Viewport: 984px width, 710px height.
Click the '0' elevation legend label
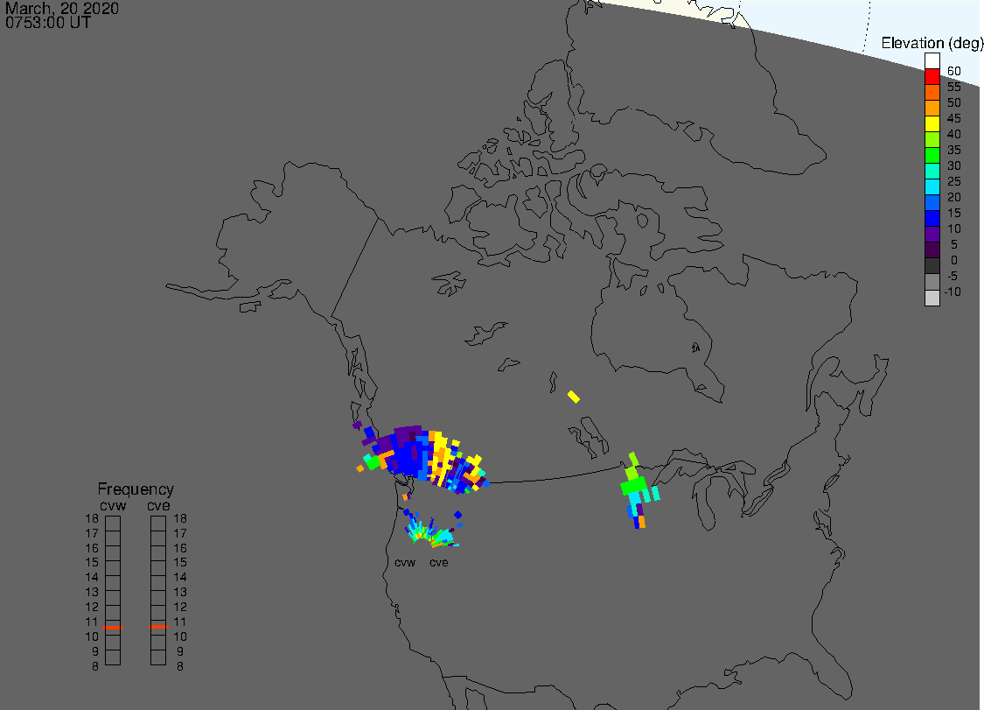point(954,260)
